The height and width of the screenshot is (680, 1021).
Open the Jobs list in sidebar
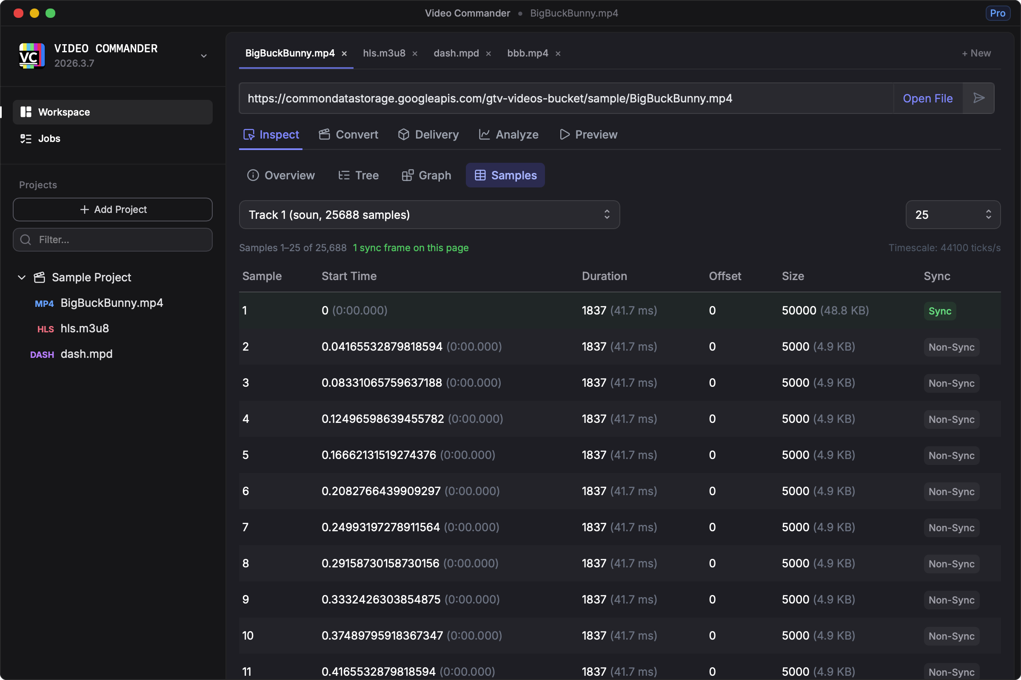pos(48,139)
